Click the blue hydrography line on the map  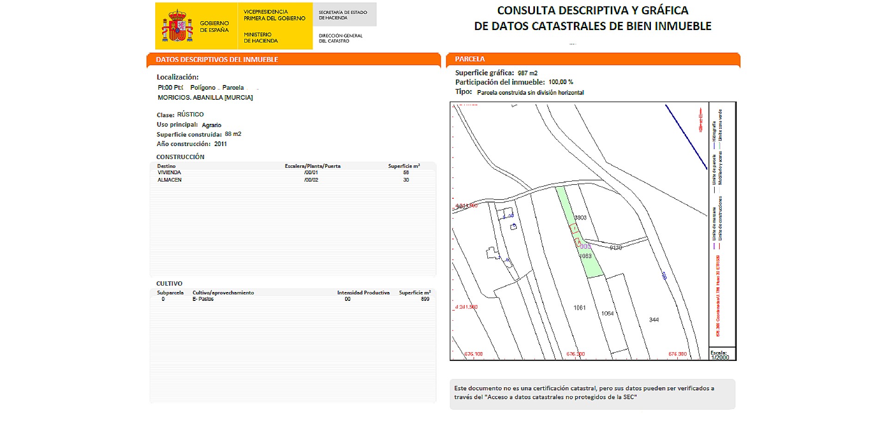[686, 136]
